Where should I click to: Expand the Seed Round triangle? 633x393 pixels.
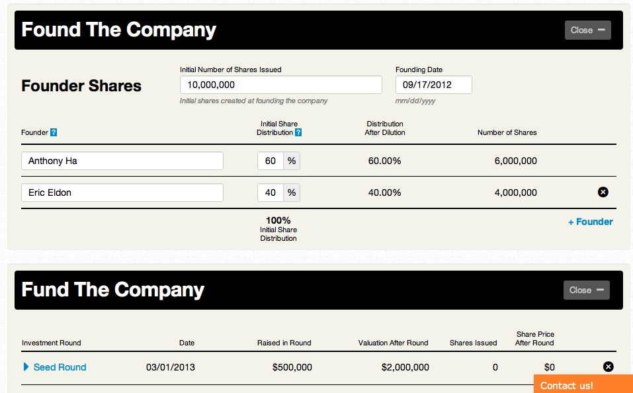(x=26, y=367)
